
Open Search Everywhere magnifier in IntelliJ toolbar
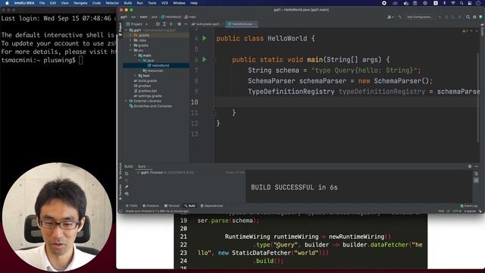click(468, 17)
